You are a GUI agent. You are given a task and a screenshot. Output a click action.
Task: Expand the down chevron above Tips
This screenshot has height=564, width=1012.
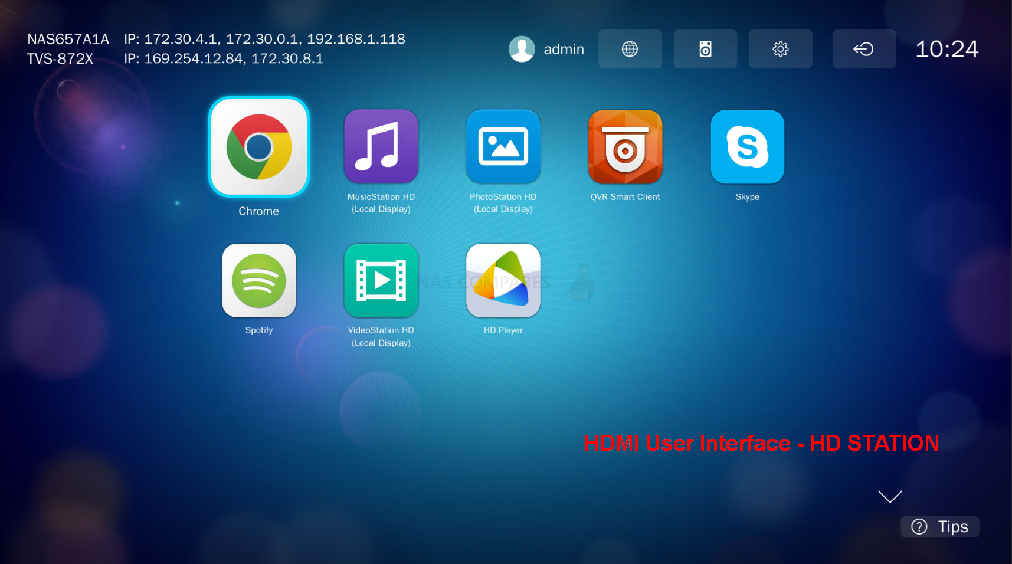[890, 496]
